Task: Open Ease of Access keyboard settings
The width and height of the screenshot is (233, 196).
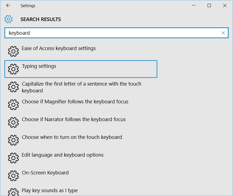Action: click(x=58, y=48)
